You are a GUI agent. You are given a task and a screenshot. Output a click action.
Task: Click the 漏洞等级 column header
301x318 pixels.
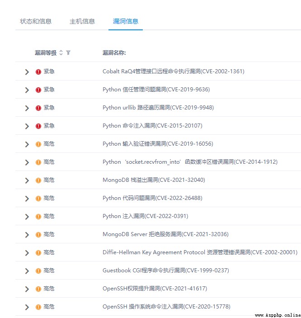46,53
